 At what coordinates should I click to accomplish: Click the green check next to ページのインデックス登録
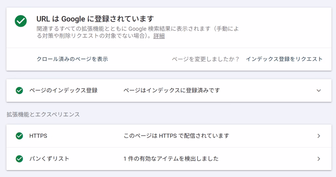(x=19, y=90)
